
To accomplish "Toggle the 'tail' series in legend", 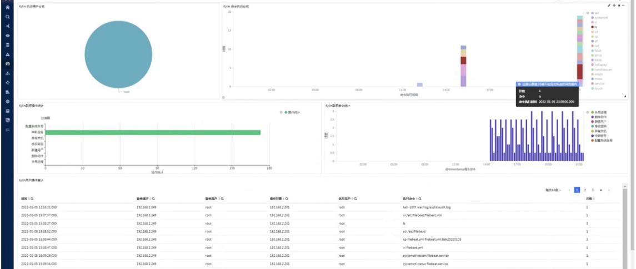I will click(x=595, y=13).
